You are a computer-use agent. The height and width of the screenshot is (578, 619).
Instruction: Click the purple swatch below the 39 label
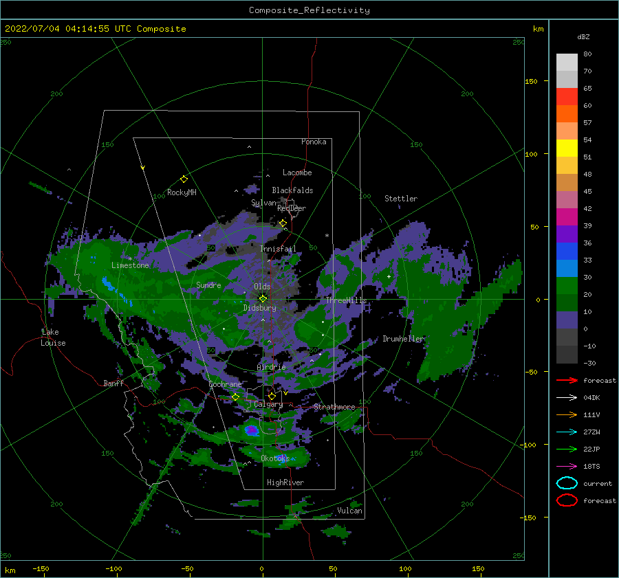point(567,234)
